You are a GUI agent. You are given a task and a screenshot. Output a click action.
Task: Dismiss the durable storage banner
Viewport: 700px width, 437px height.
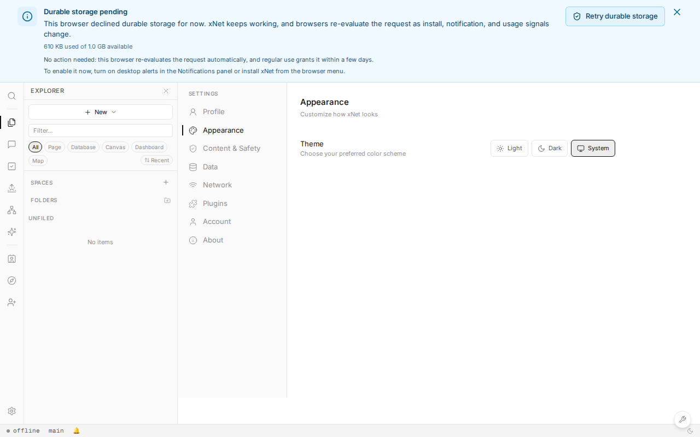point(677,12)
